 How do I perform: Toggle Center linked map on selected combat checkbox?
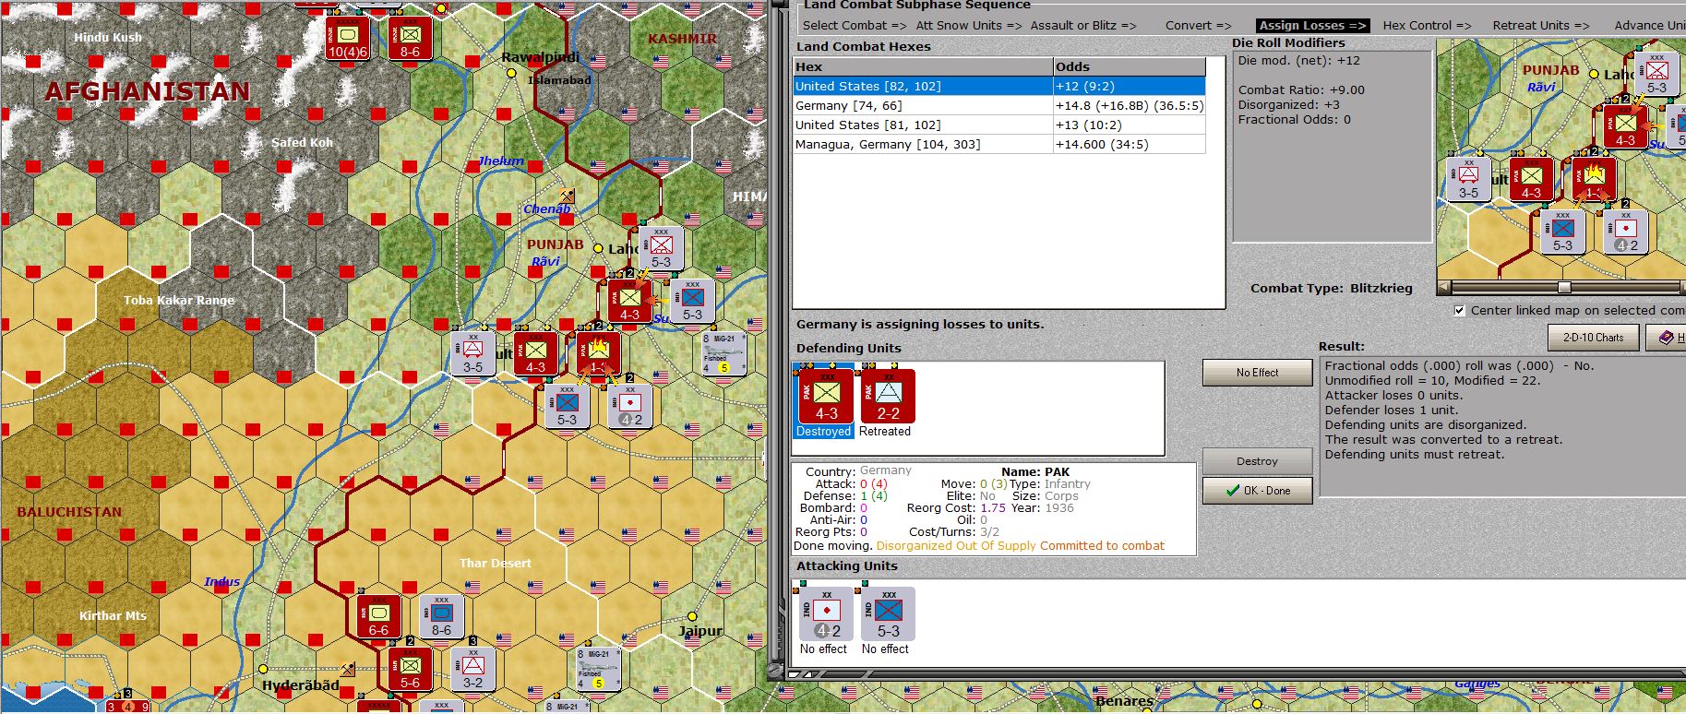point(1459,311)
